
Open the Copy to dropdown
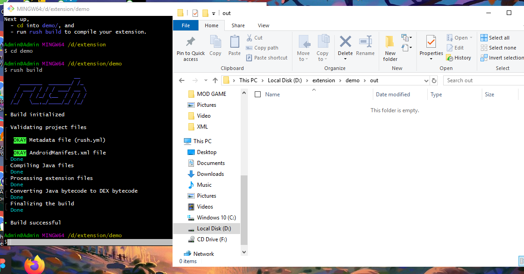[x=322, y=49]
